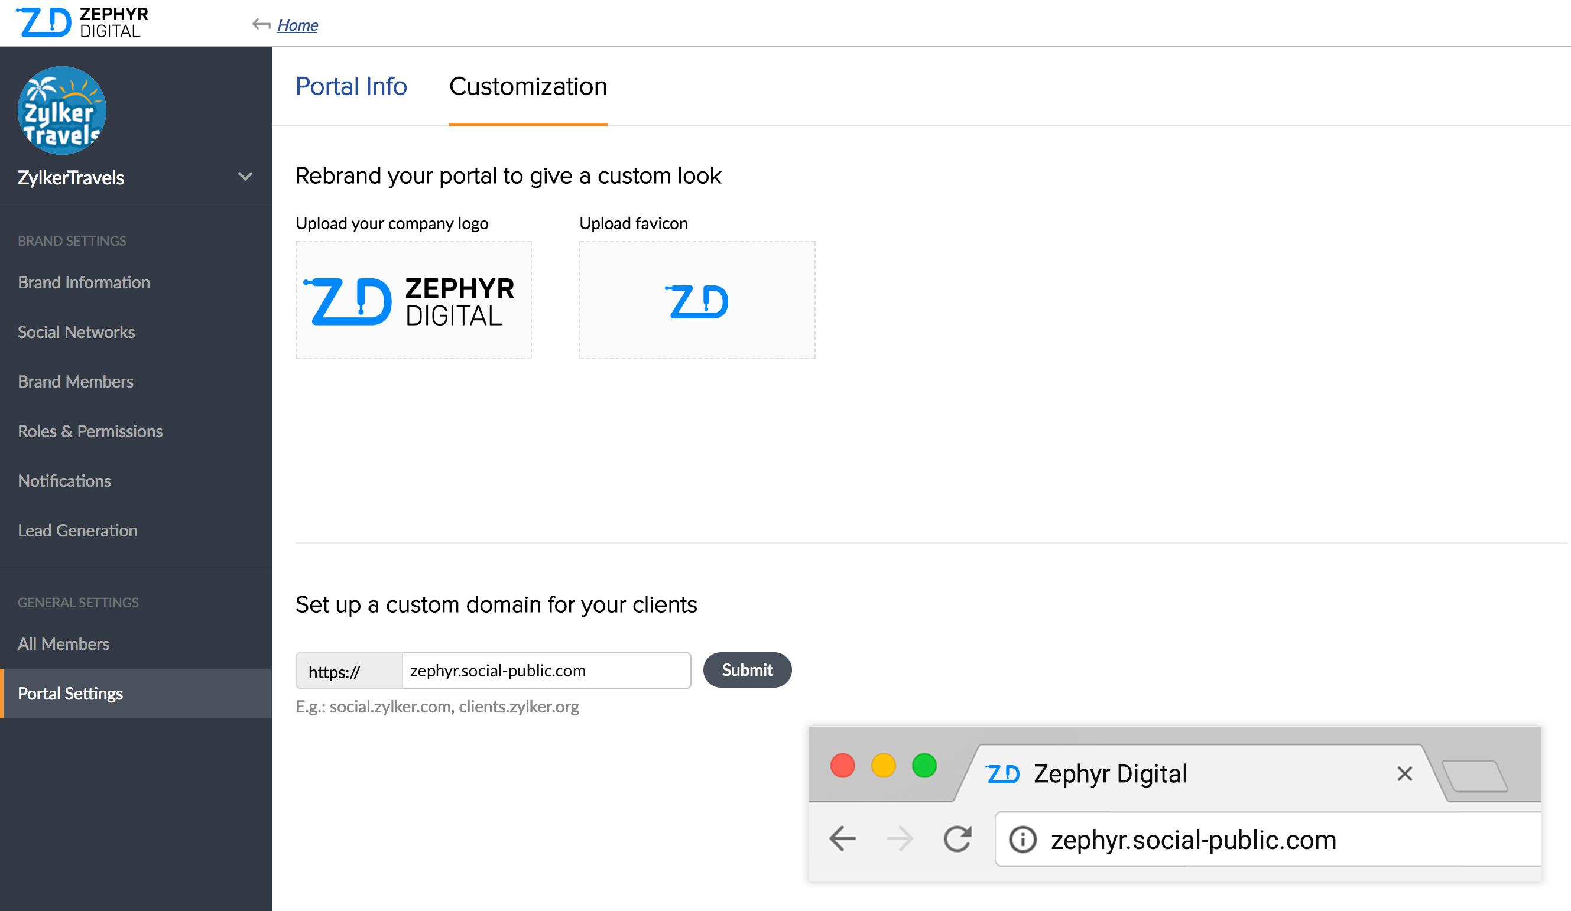Image resolution: width=1571 pixels, height=911 pixels.
Task: Click the 'Upload your company logo' label
Action: [x=392, y=223]
